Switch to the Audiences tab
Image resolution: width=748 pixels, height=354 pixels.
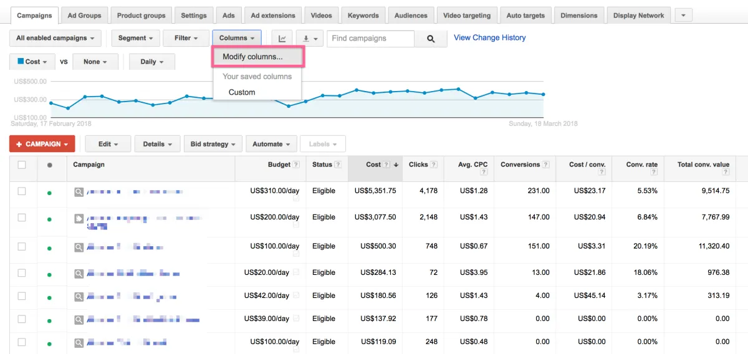click(x=411, y=16)
